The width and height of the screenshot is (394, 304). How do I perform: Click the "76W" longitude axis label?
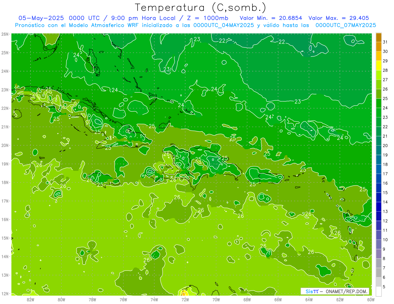click(x=123, y=299)
